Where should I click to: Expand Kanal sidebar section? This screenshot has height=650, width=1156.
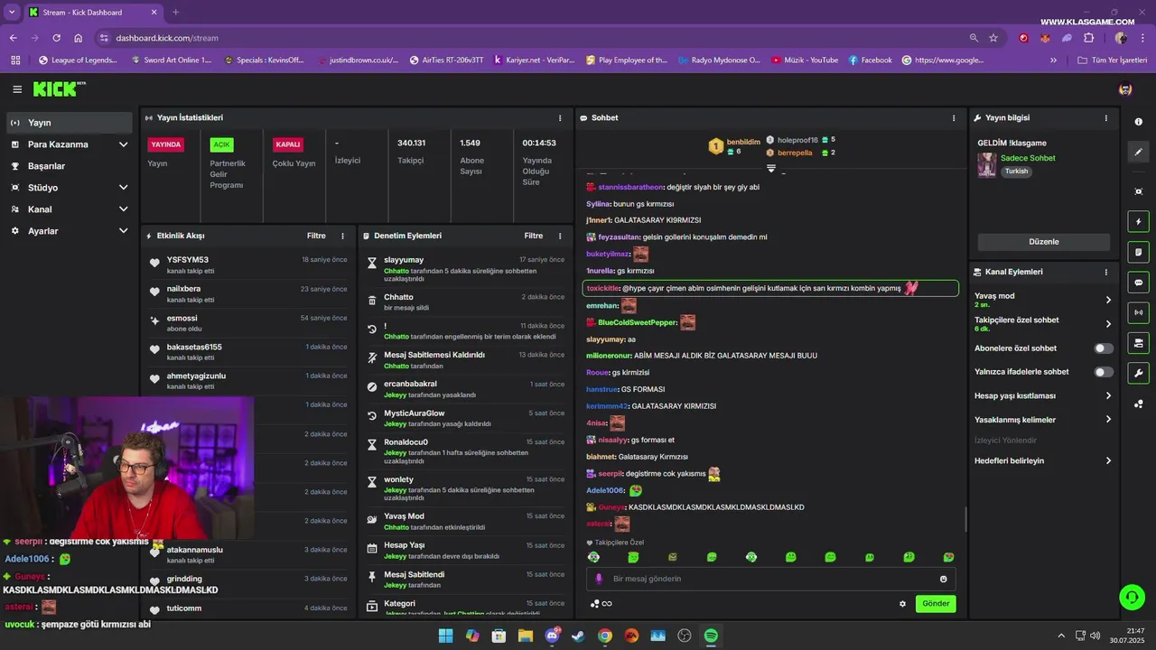click(69, 209)
